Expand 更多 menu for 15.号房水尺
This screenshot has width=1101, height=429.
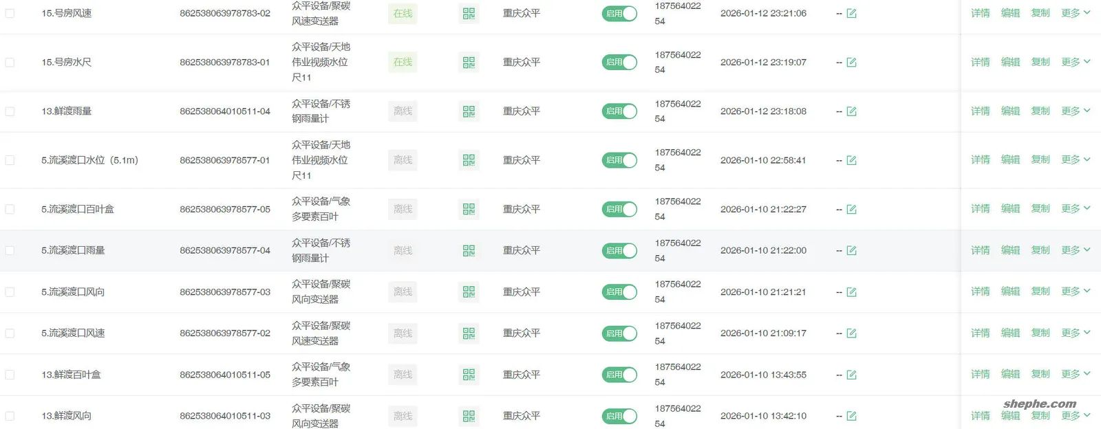tap(1076, 62)
